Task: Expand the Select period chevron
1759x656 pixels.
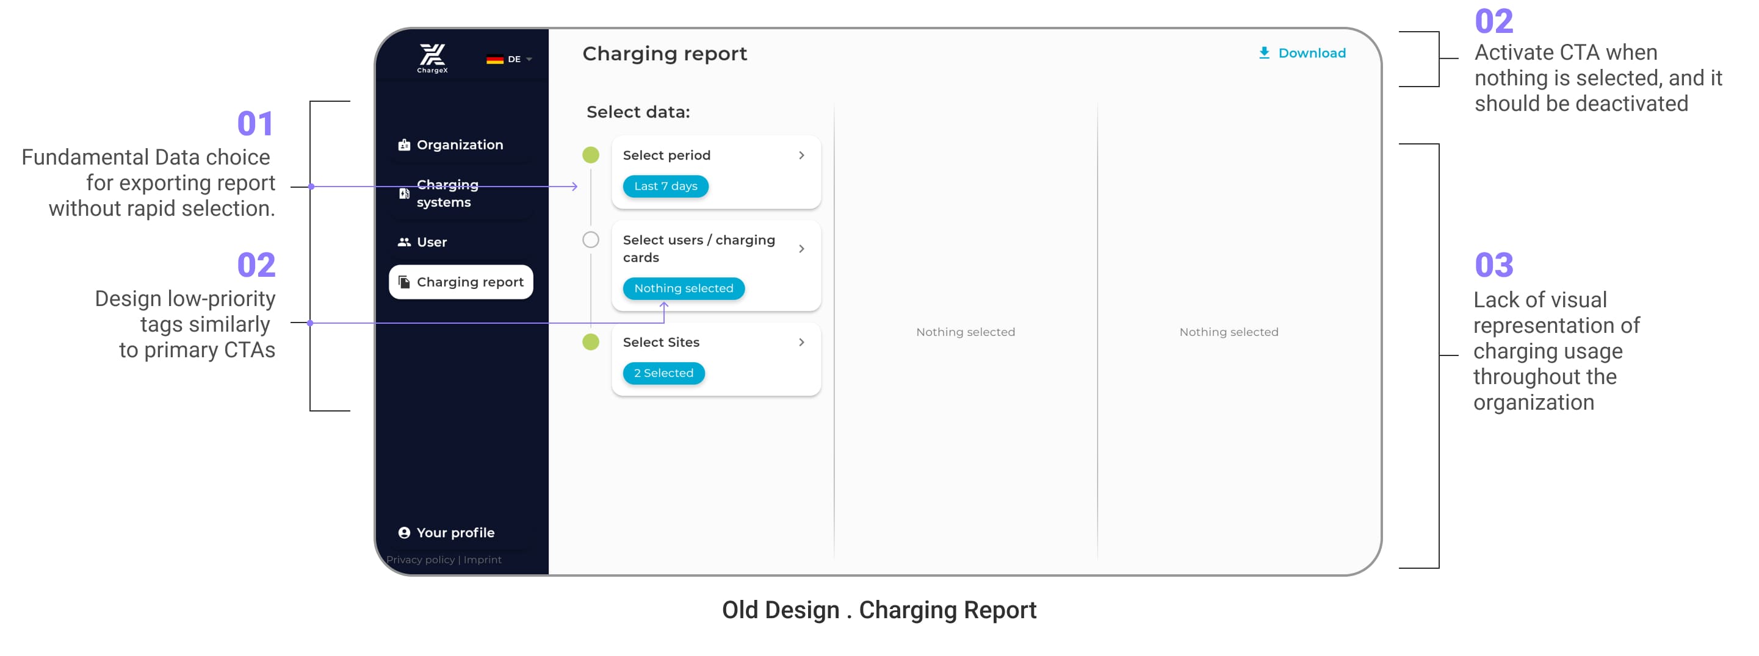Action: pyautogui.click(x=801, y=155)
